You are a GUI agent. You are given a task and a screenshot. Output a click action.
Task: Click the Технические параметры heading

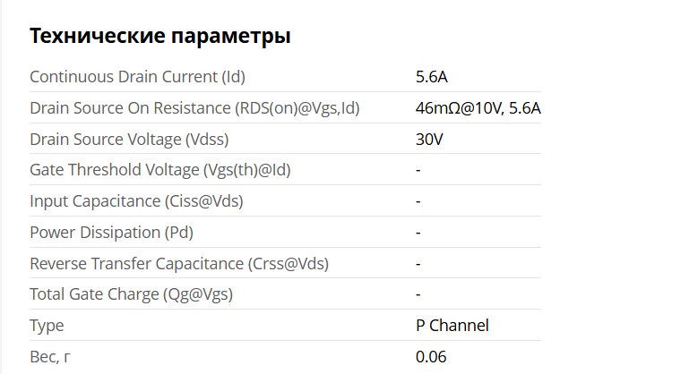[x=159, y=37]
